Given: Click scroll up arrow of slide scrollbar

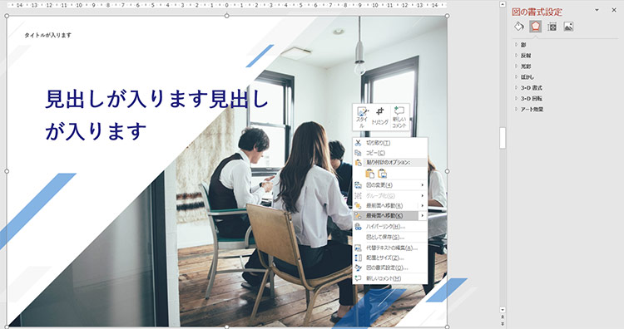Looking at the screenshot, I should click(503, 4).
